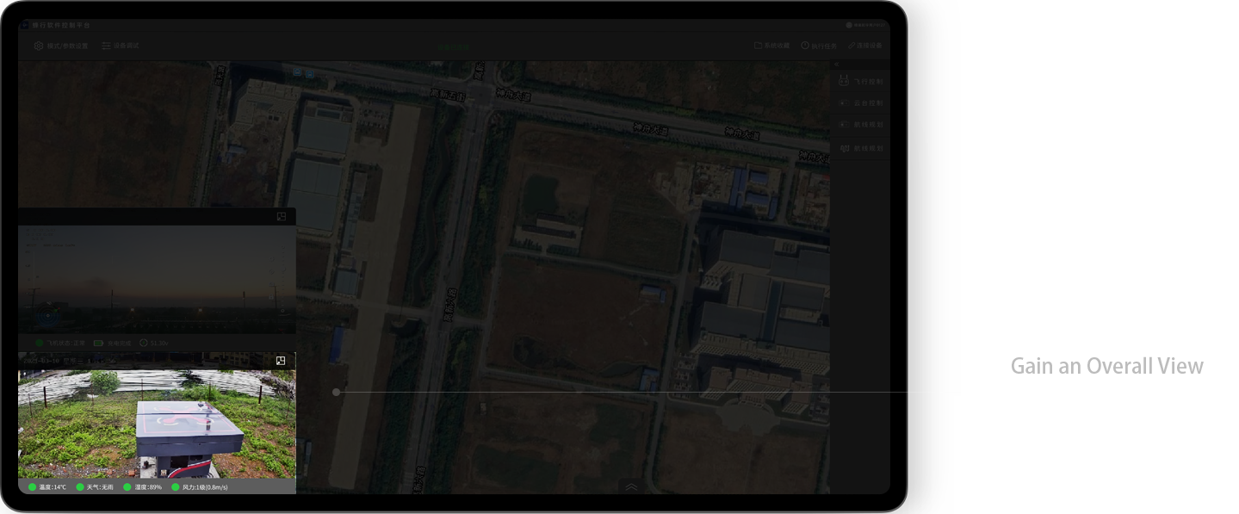This screenshot has height=514, width=1239.
Task: Click the 风力 wind level status indicator
Action: click(x=199, y=487)
